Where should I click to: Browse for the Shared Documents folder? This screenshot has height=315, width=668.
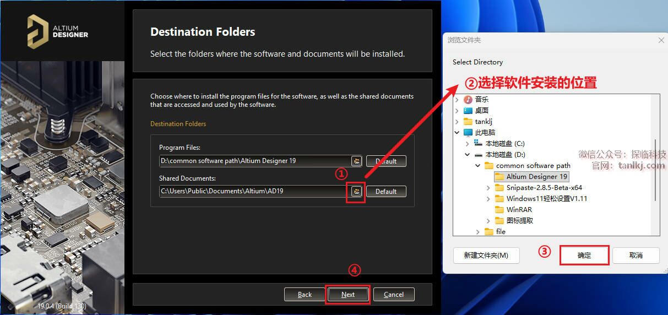[356, 191]
